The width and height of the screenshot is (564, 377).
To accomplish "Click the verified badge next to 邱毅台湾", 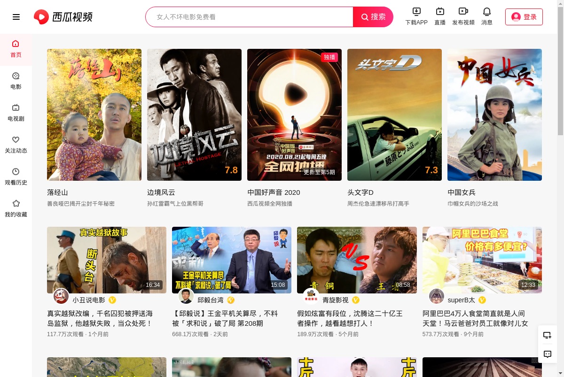I will click(231, 300).
